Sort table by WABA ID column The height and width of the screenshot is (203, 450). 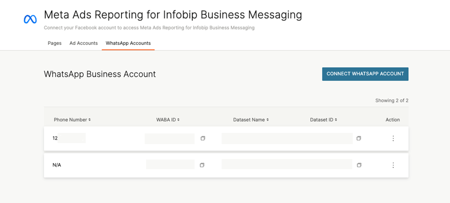pos(168,120)
